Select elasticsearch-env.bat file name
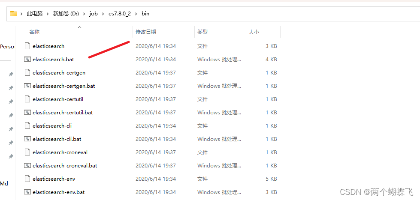This screenshot has width=420, height=200. coord(59,192)
